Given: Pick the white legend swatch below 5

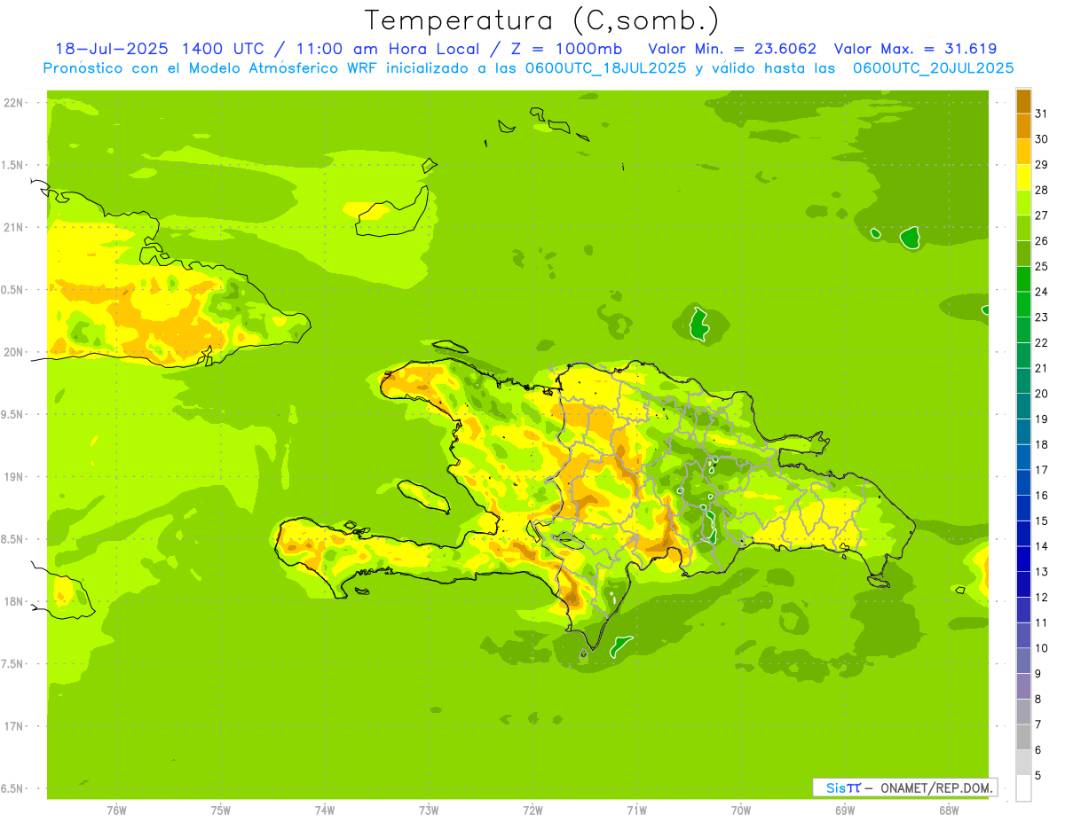Looking at the screenshot, I should (1023, 788).
